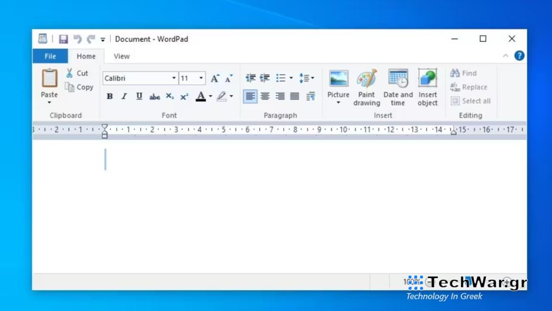The image size is (552, 311).
Task: Open the File menu
Action: (x=49, y=56)
